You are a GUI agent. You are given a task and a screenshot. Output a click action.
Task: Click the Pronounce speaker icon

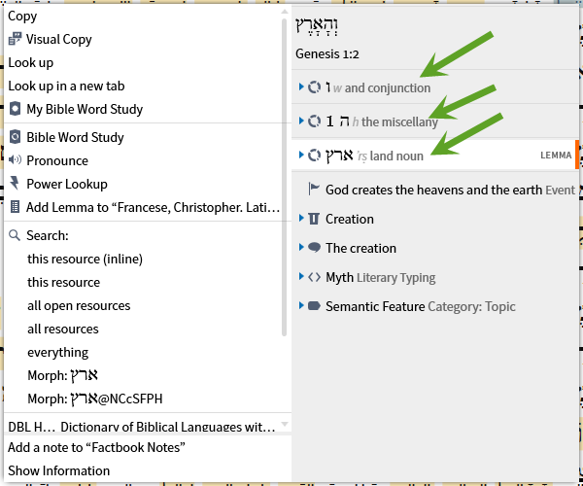15,160
